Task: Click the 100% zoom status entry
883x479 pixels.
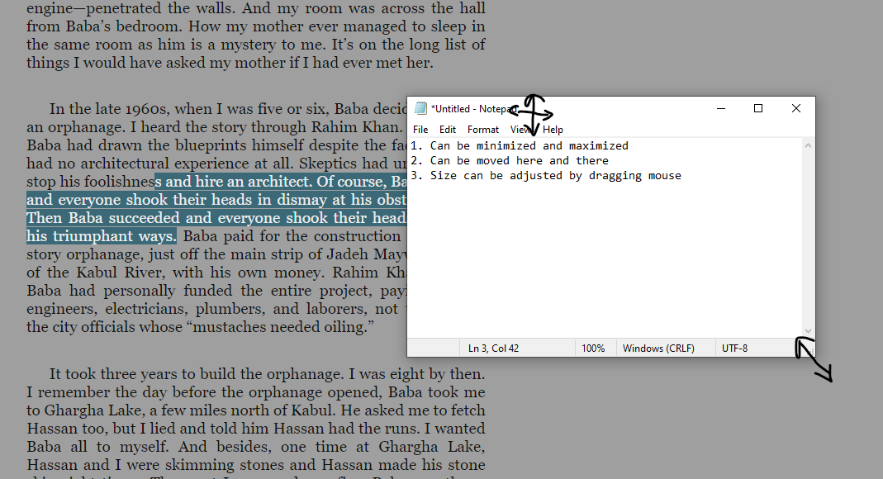Action: tap(593, 349)
